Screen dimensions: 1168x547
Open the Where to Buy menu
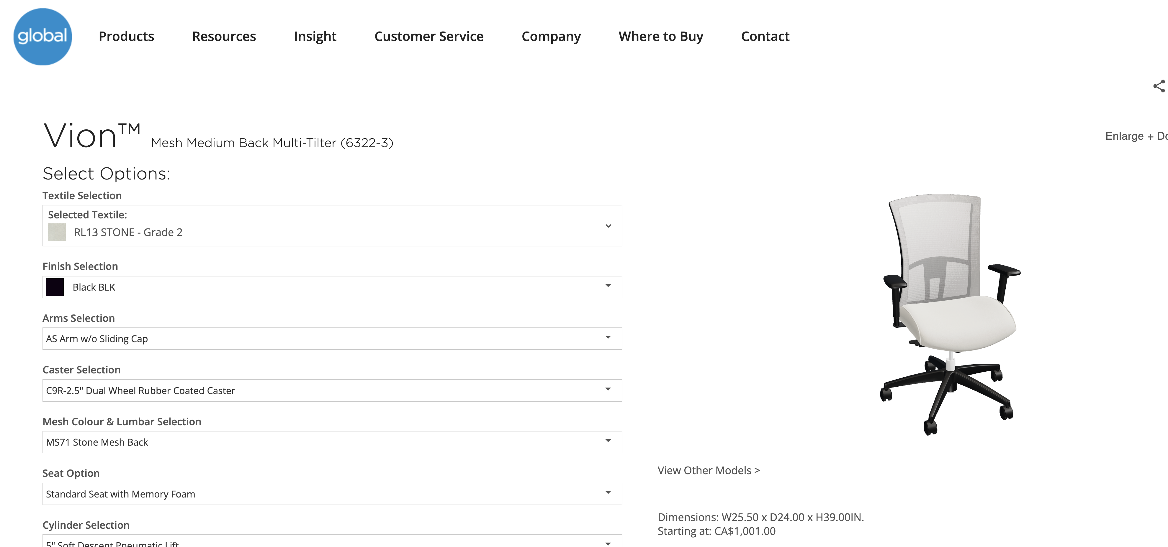click(661, 36)
